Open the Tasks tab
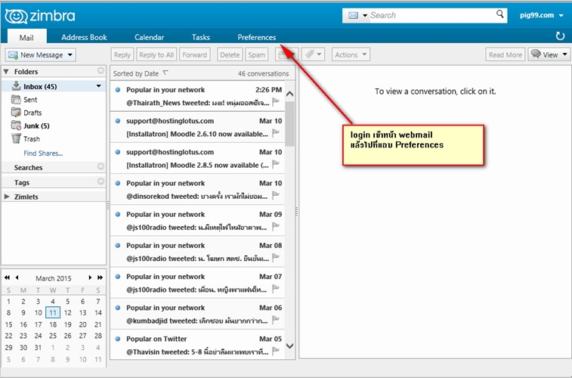572x378 pixels. [x=201, y=37]
